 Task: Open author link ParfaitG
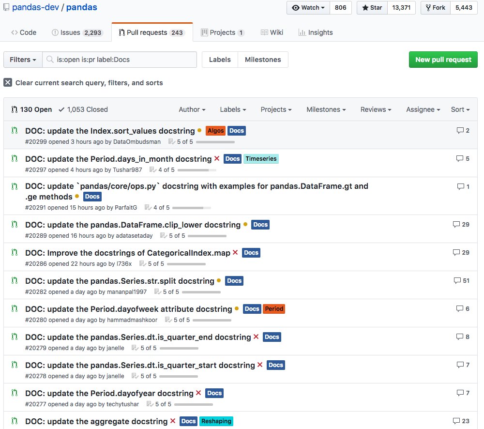click(126, 208)
